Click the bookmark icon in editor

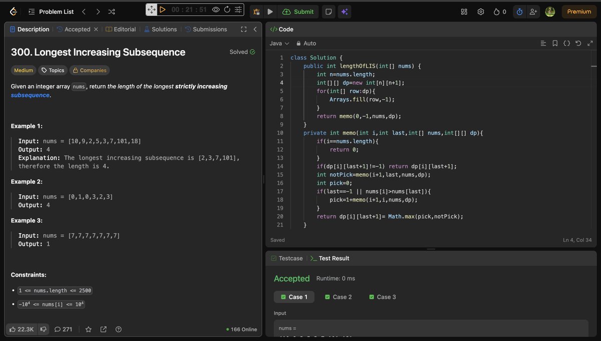click(x=555, y=43)
